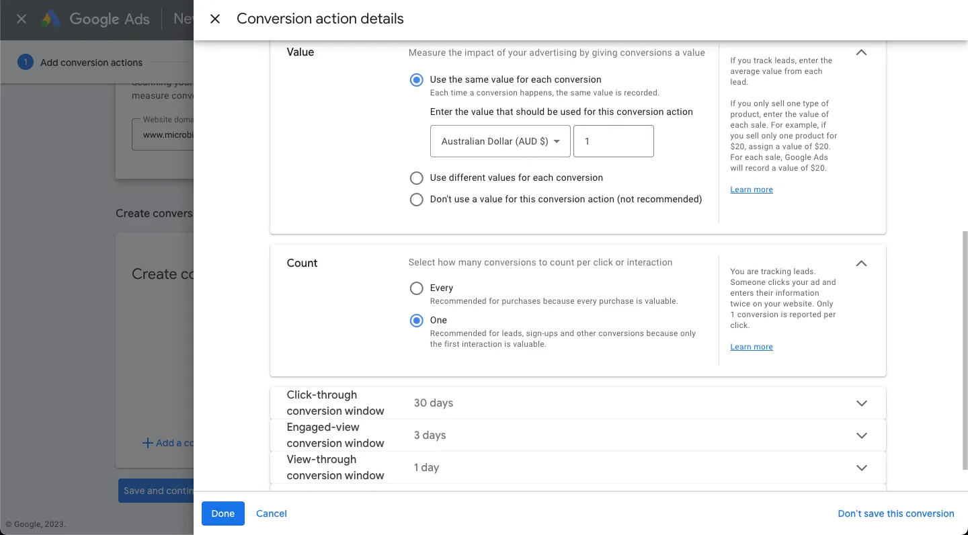Viewport: 968px width, 535px height.
Task: Select 'One' for conversion counting
Action: (x=416, y=320)
